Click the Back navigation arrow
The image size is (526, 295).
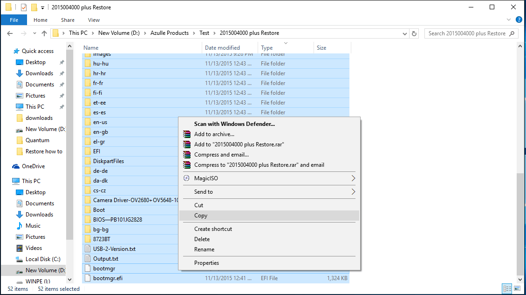click(10, 33)
